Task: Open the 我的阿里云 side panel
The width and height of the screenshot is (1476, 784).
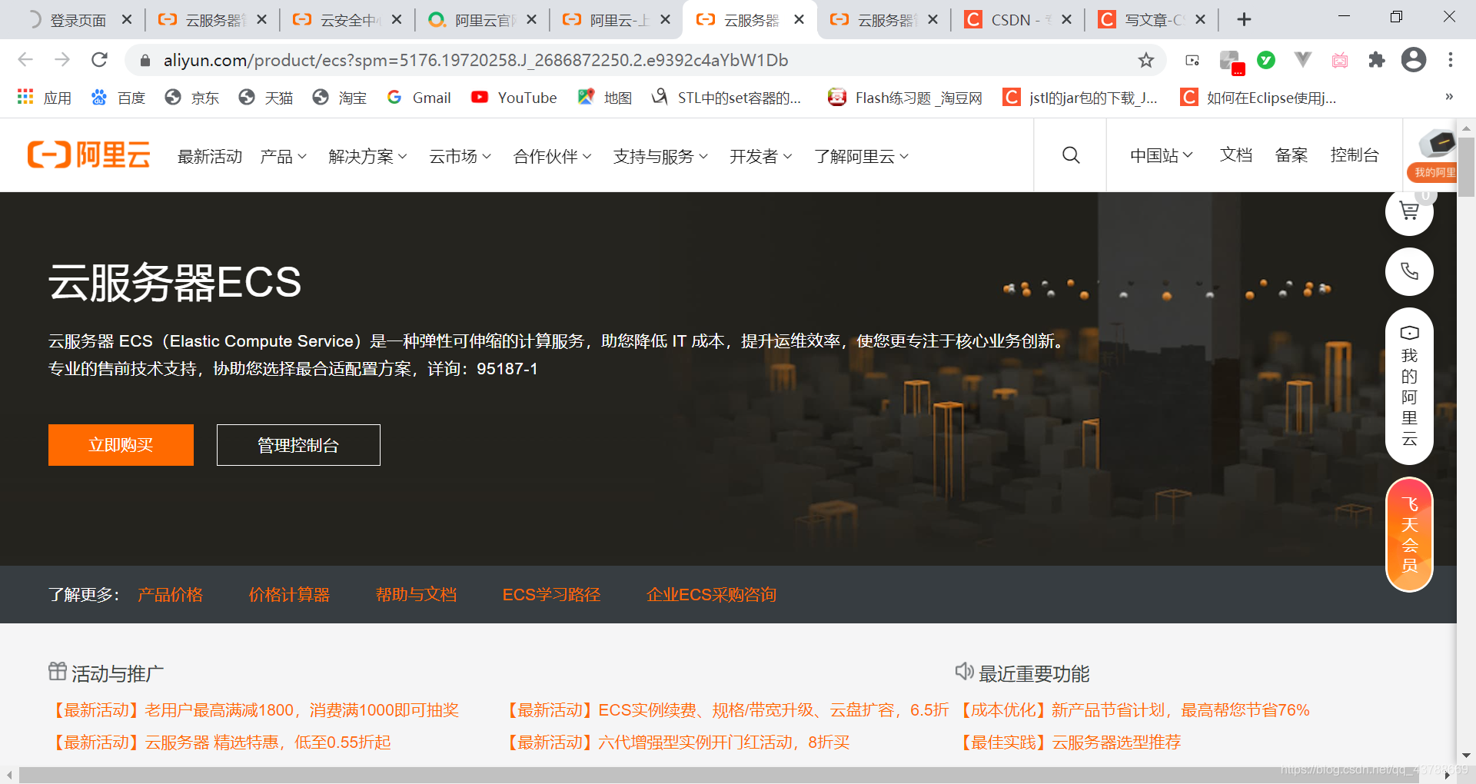Action: coord(1409,386)
